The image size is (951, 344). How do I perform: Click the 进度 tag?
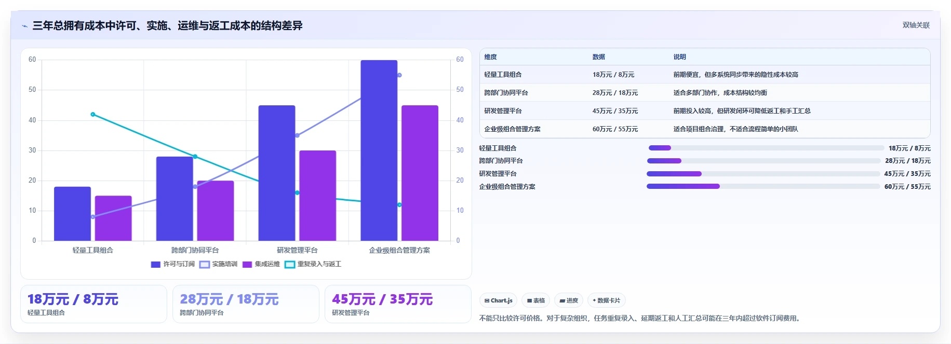(569, 300)
